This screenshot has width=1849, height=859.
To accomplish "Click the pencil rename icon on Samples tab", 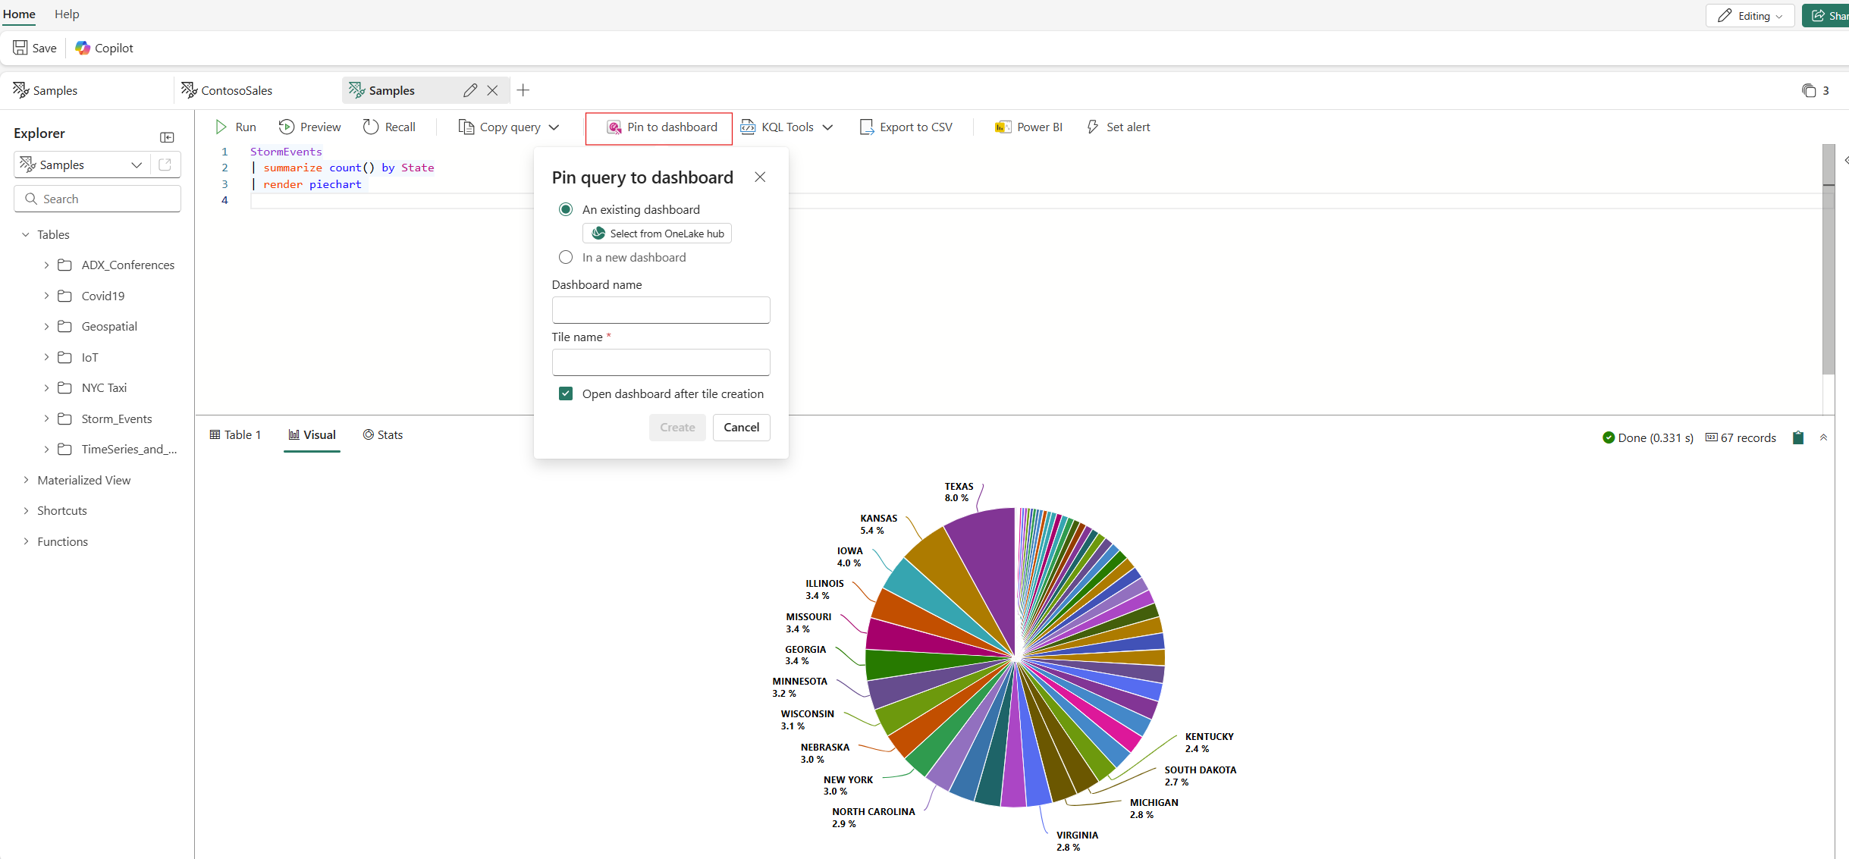I will (470, 90).
